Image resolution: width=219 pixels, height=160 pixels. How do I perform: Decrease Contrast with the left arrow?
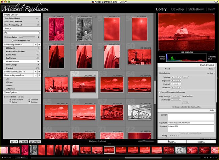[x=172, y=84]
